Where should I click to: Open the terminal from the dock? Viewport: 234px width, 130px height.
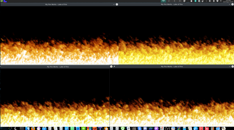tap(22, 128)
